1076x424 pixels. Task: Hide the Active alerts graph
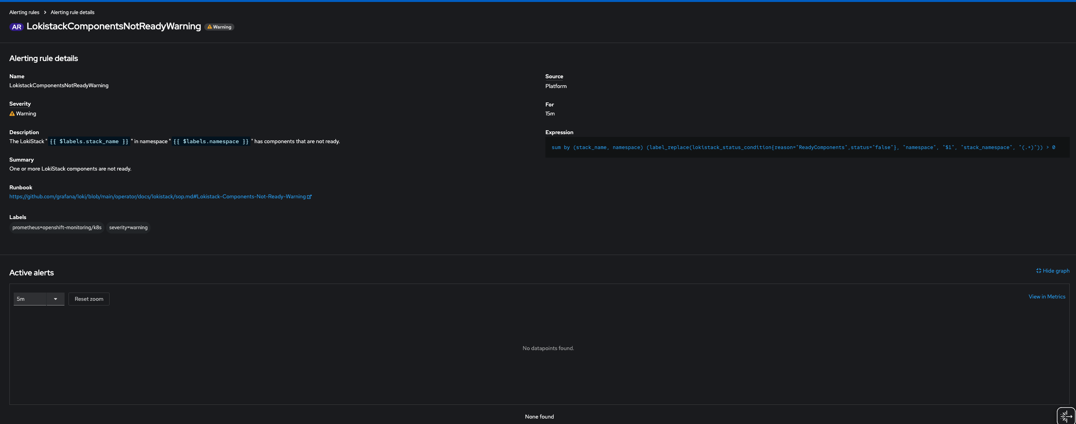point(1056,271)
